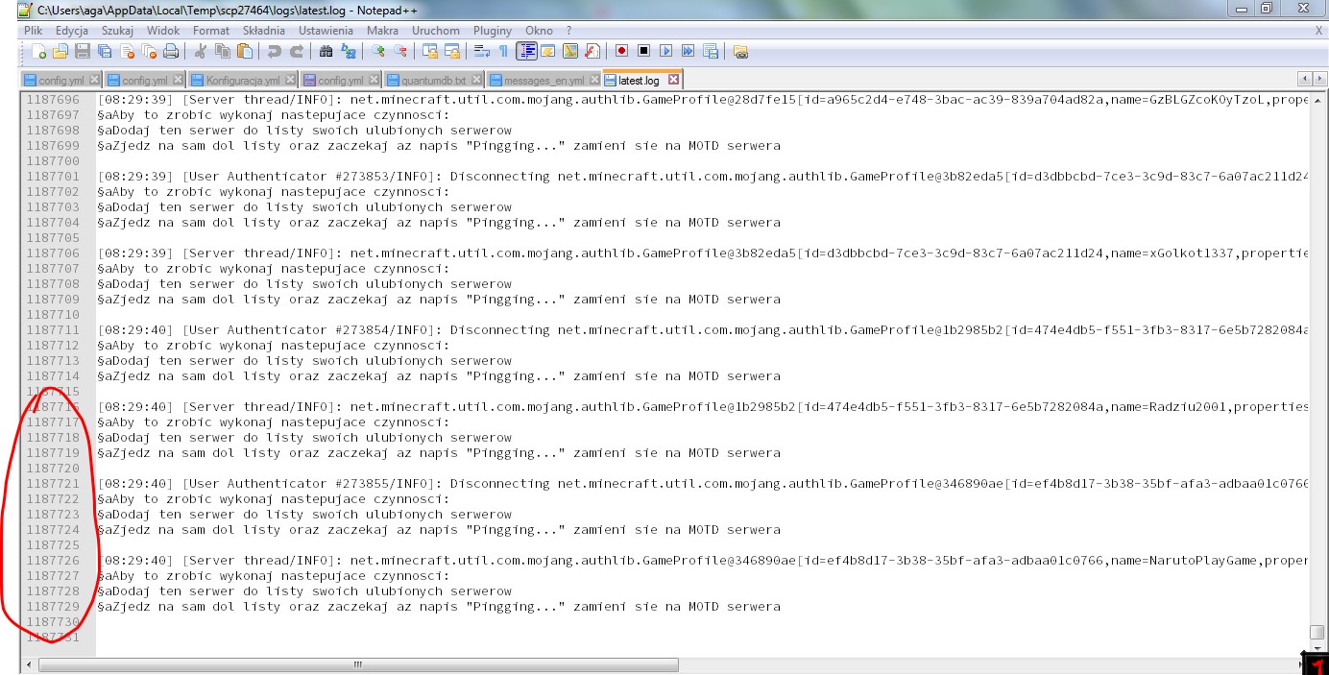Screen dimensions: 1329x675
Task: Click the X at menu bar's right end
Action: click(x=1318, y=32)
